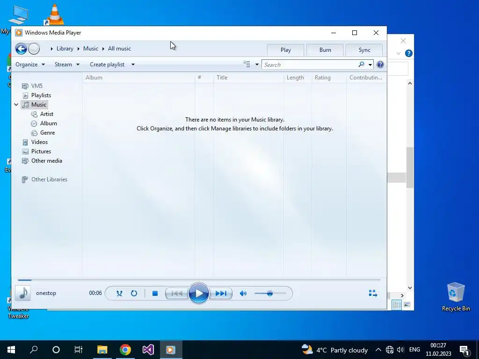Viewport: 479px width, 359px height.
Task: Open the arrow before Library breadcrumb
Action: click(x=51, y=49)
